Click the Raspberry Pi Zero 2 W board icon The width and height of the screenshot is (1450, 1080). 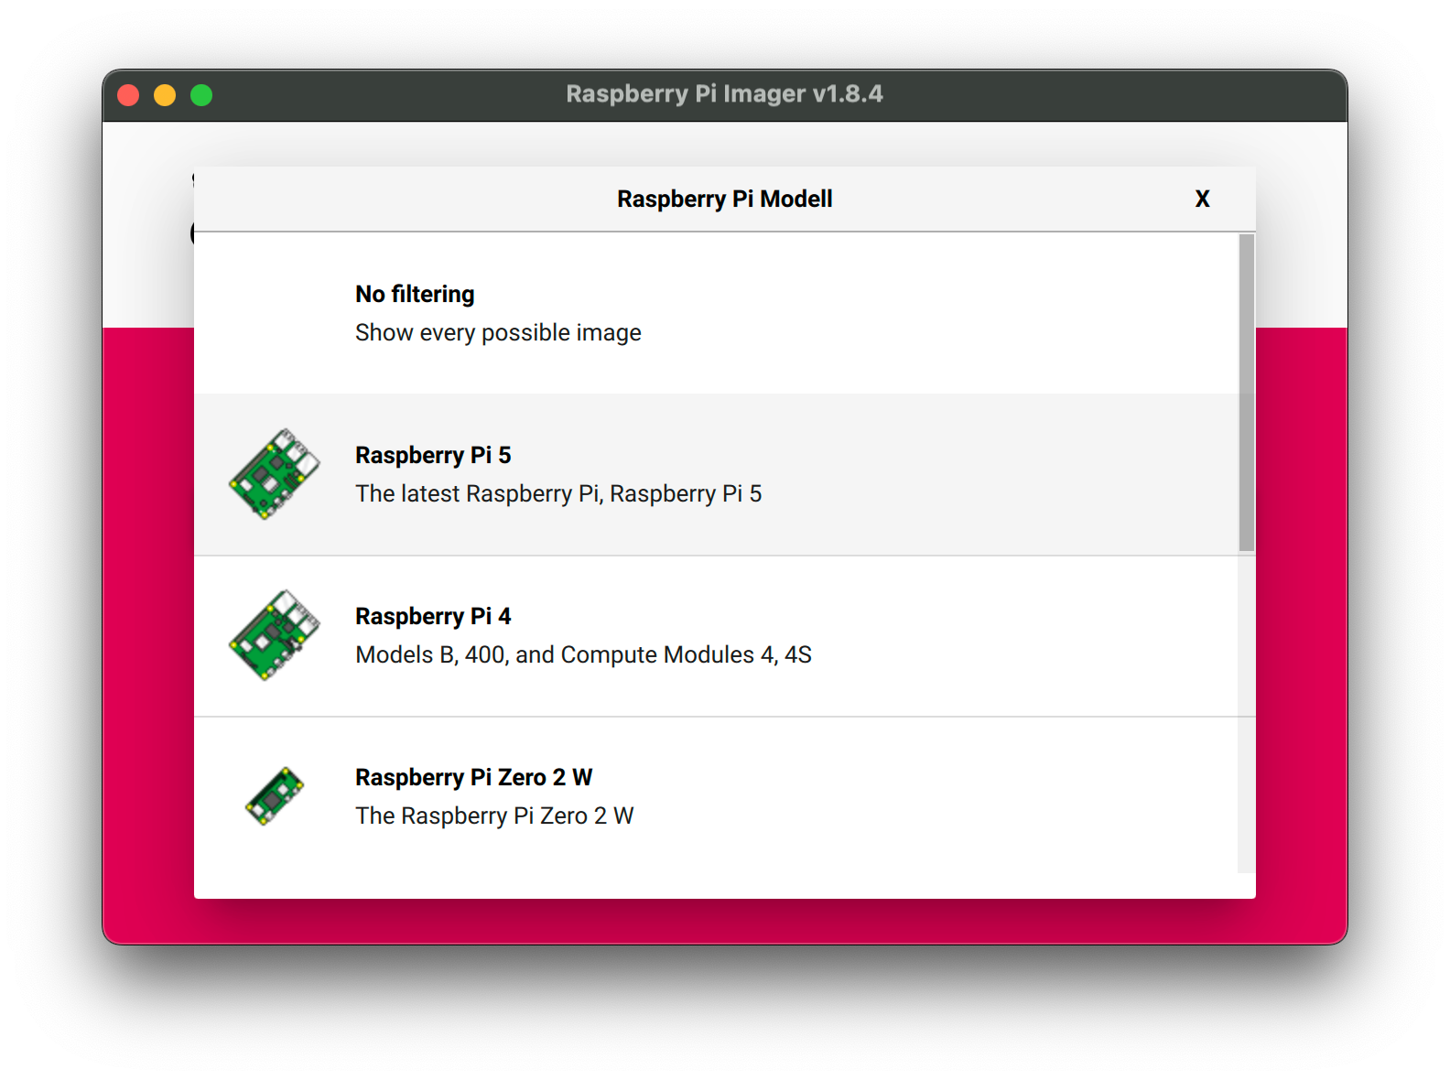pos(274,796)
